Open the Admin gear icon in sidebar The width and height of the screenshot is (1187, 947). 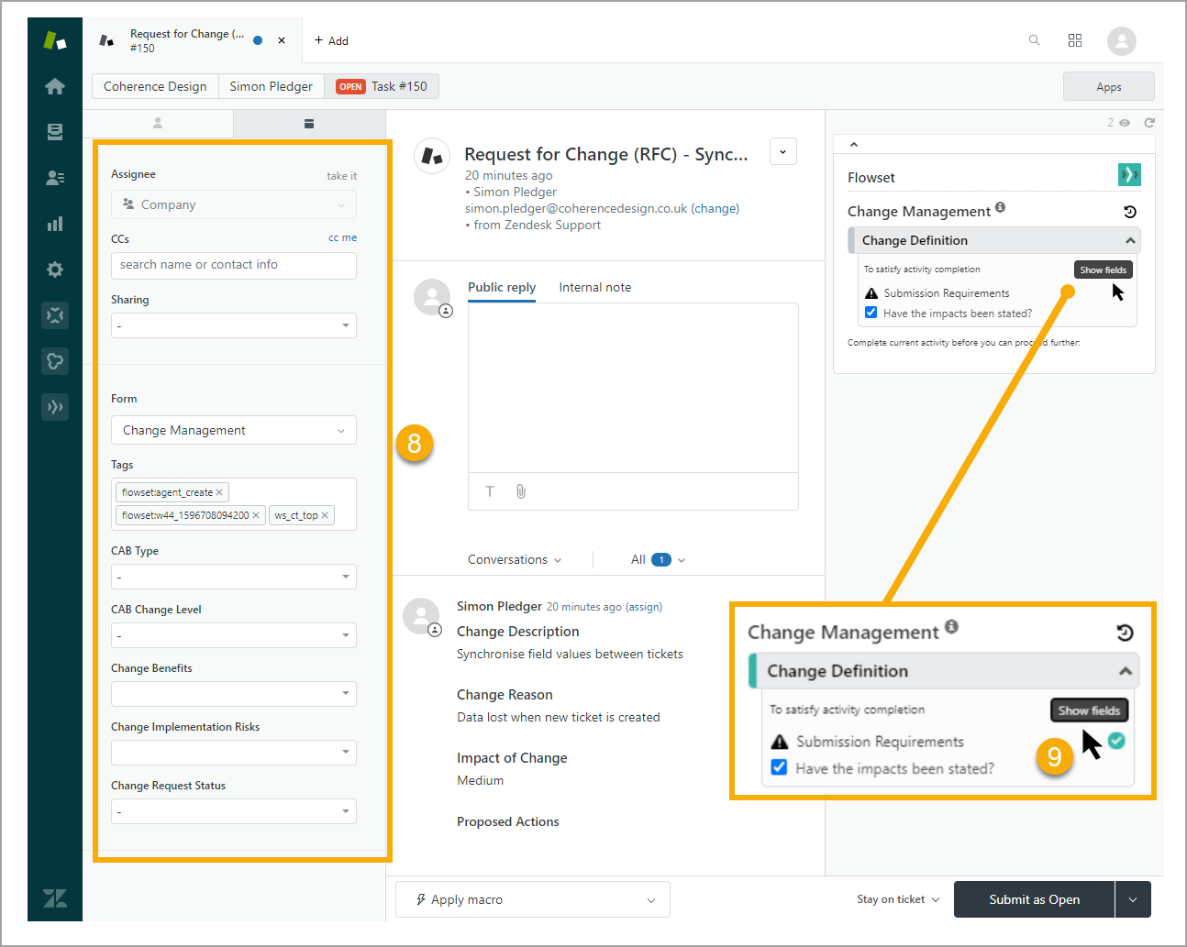55,270
